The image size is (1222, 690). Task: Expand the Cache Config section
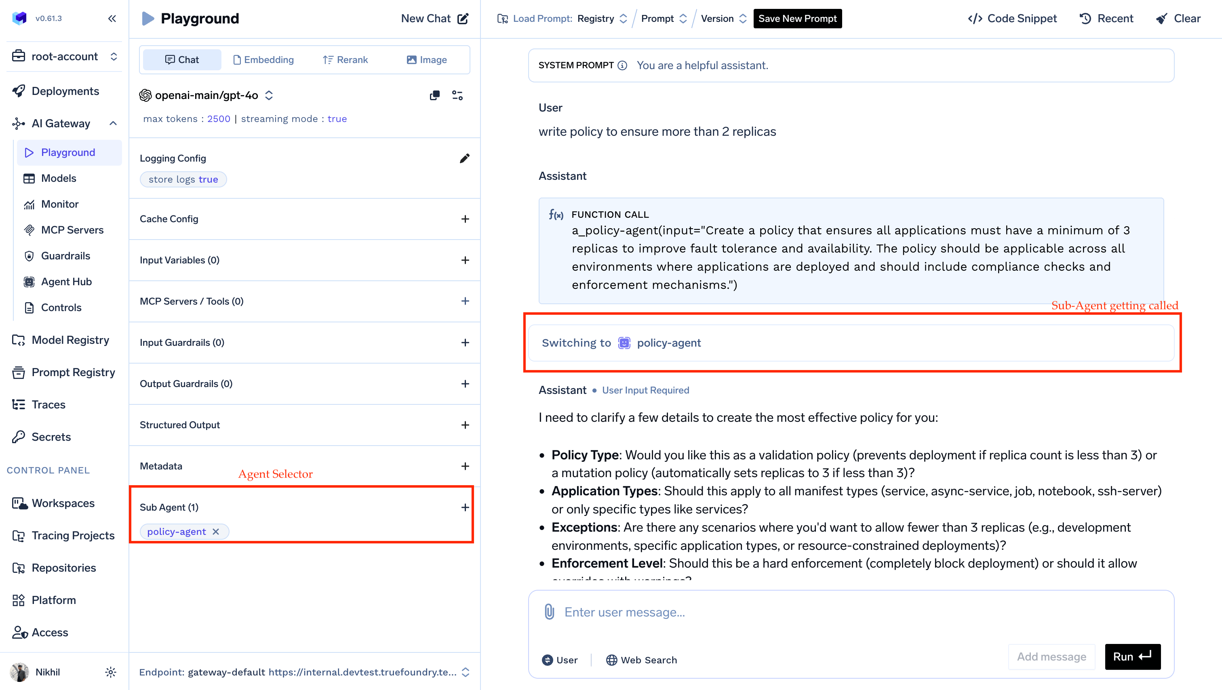click(x=465, y=219)
